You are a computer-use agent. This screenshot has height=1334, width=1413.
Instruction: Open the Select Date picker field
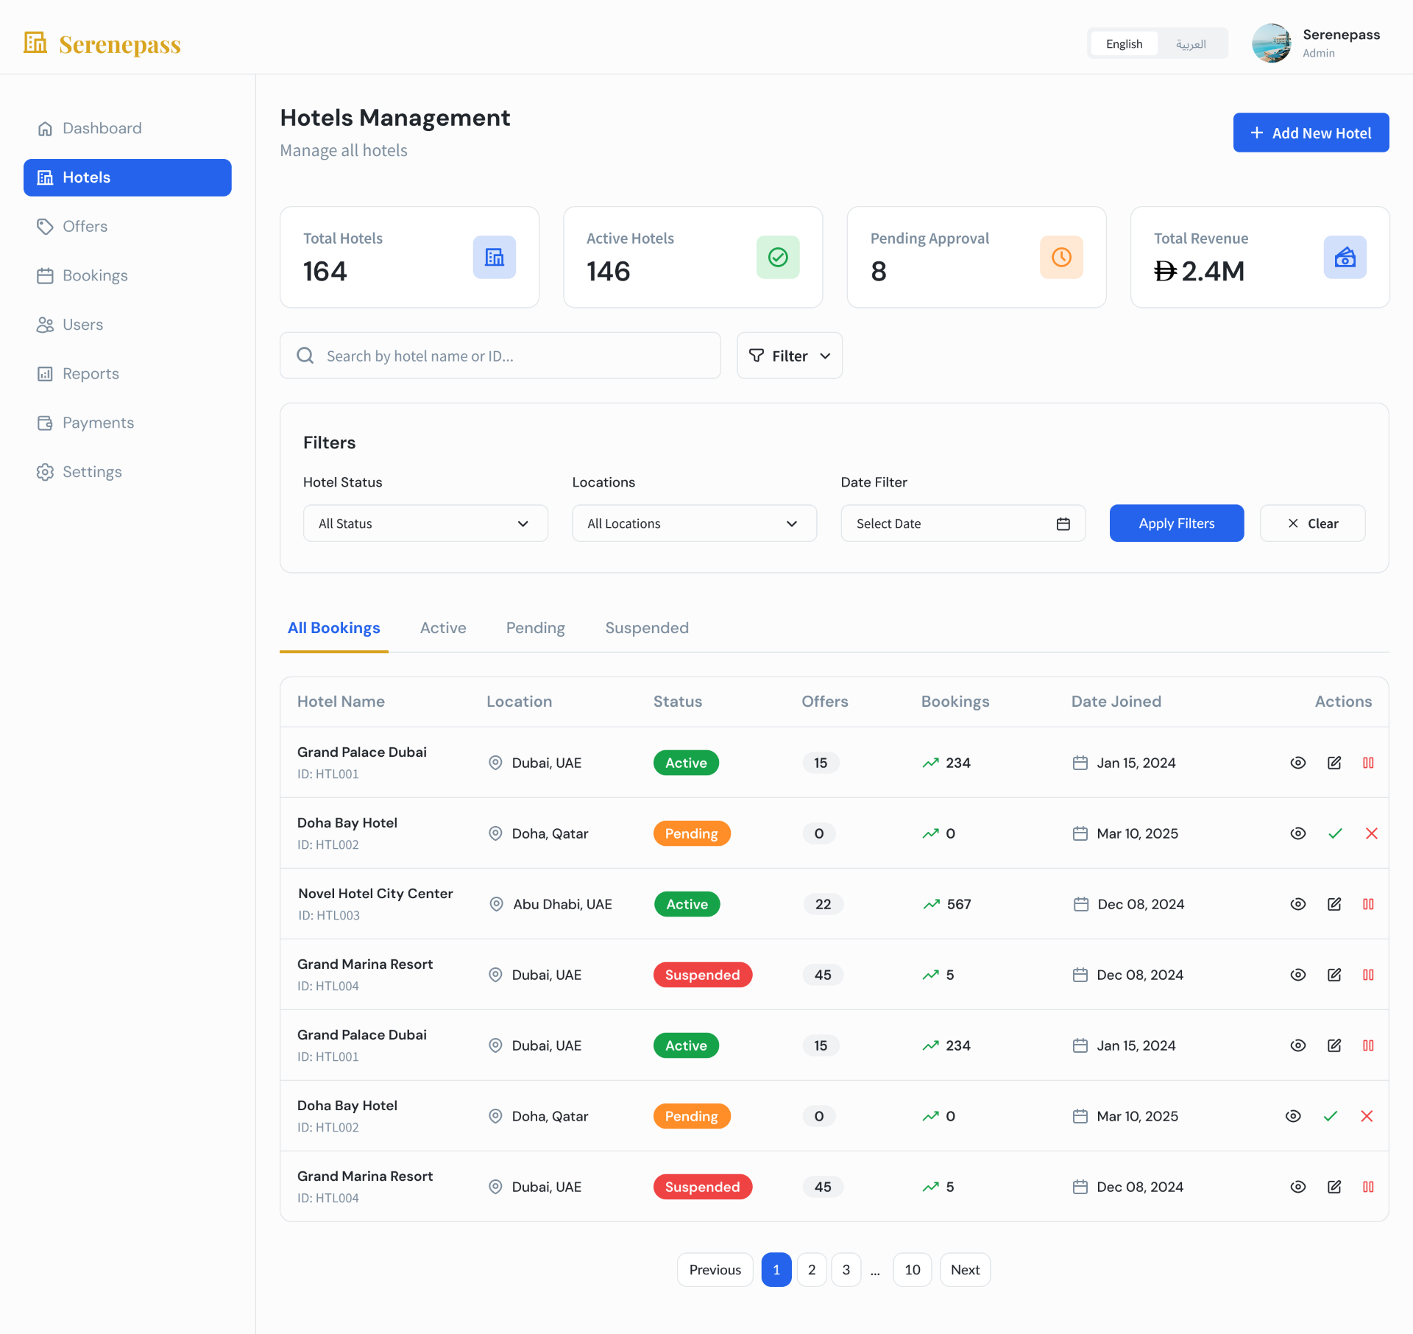(963, 523)
